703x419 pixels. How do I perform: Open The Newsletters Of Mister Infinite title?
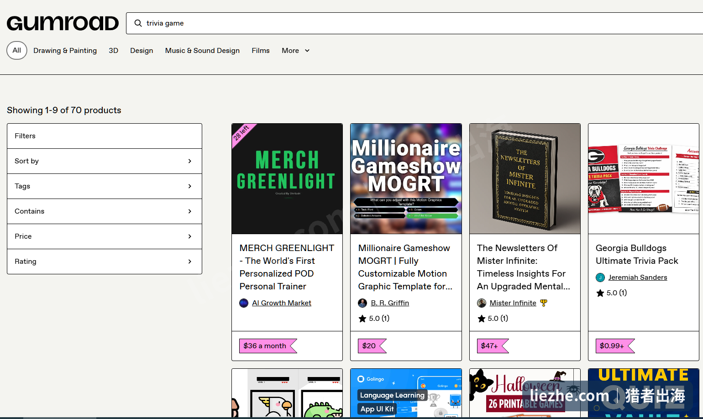coord(524,267)
